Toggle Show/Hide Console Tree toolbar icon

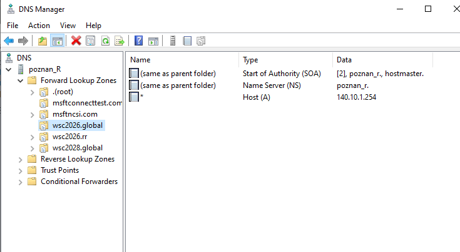pyautogui.click(x=57, y=41)
